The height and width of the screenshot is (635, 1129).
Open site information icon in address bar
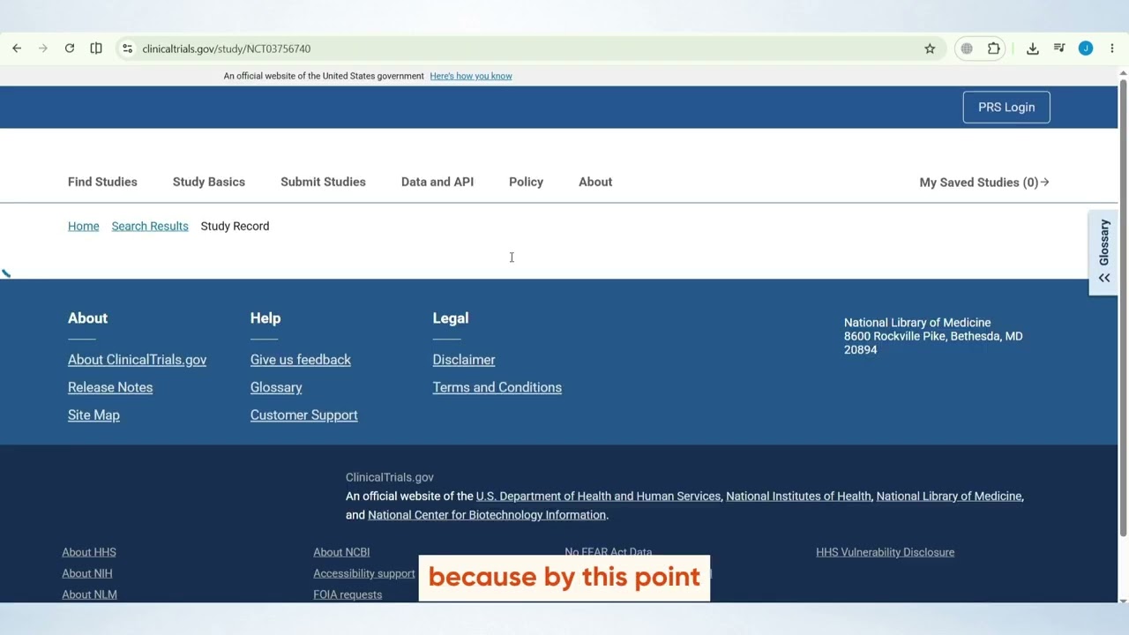[x=128, y=49]
